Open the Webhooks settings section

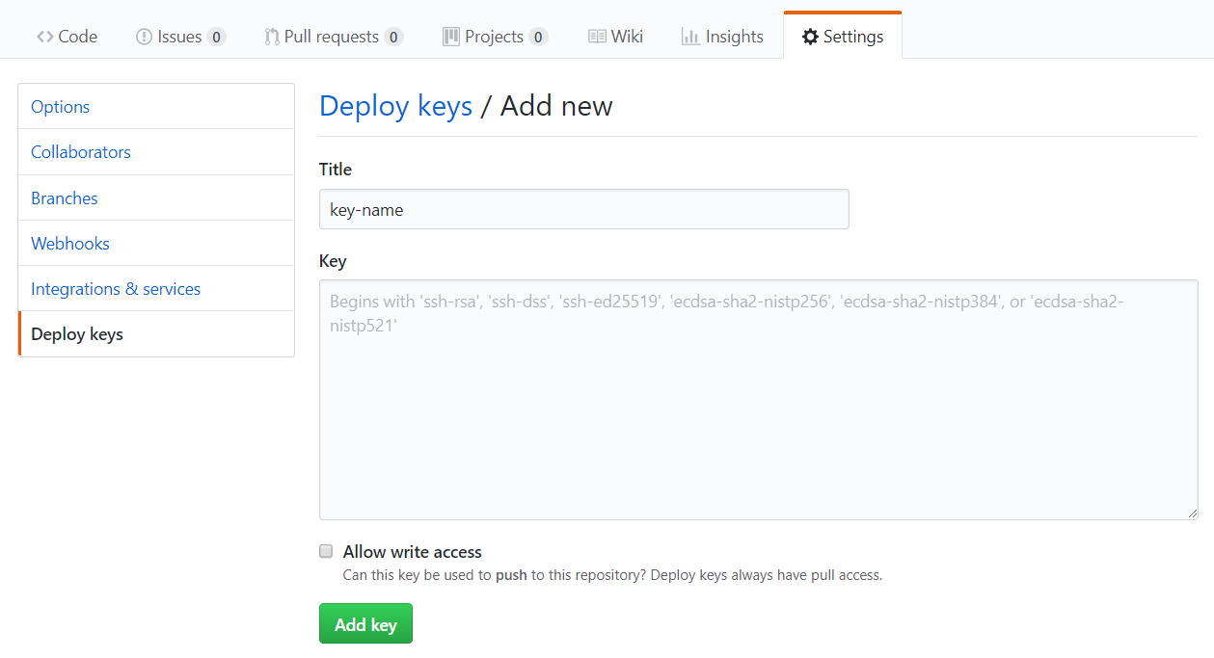(69, 243)
